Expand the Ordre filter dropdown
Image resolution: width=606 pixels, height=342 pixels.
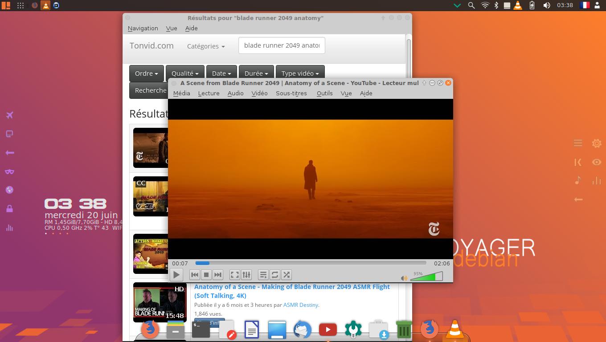click(147, 73)
